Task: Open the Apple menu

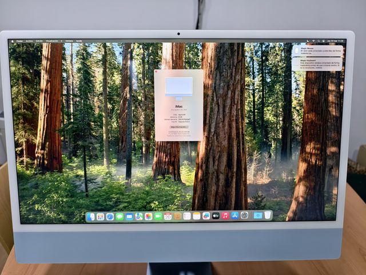Action: click(x=13, y=41)
